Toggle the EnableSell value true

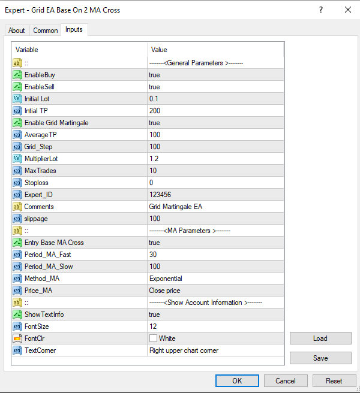(215, 87)
